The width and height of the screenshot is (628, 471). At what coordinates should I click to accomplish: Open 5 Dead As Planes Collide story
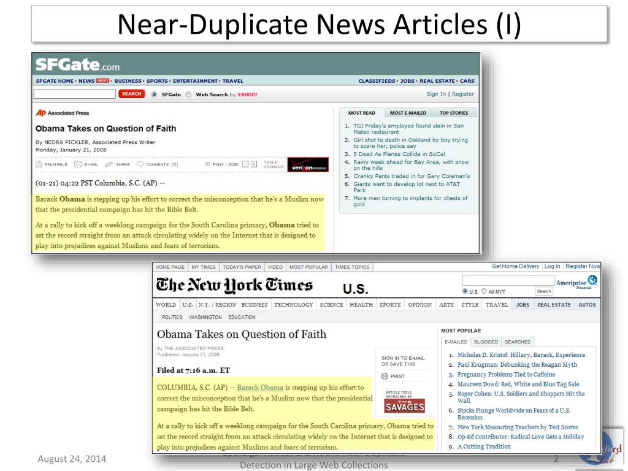click(x=399, y=154)
